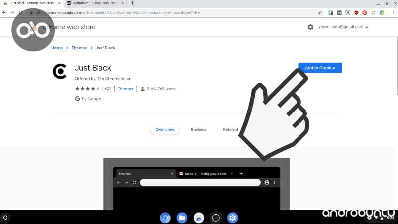398x224 pixels.
Task: Click the teal circular C extension icon
Action: click(382, 13)
